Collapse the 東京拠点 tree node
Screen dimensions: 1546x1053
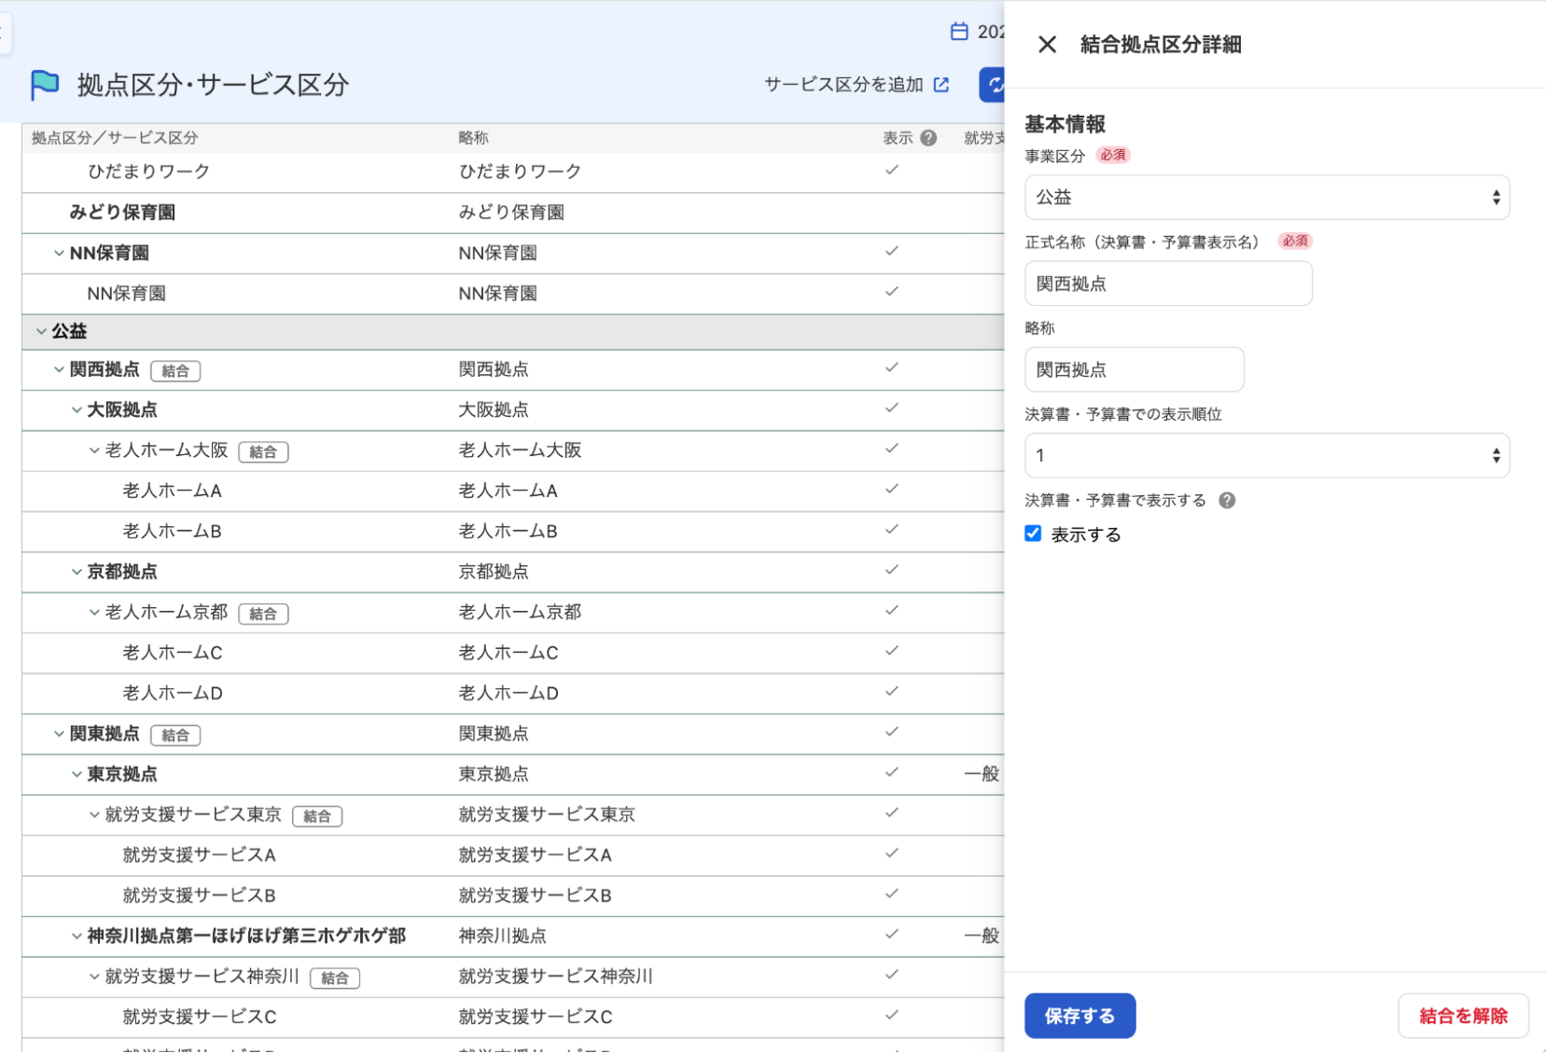(x=77, y=774)
